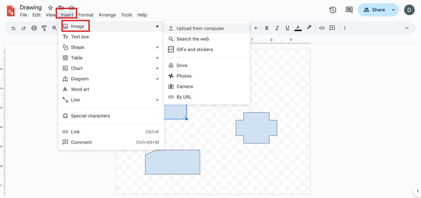421x198 pixels.
Task: Click the Zoom icon in the toolbar
Action: tap(54, 28)
